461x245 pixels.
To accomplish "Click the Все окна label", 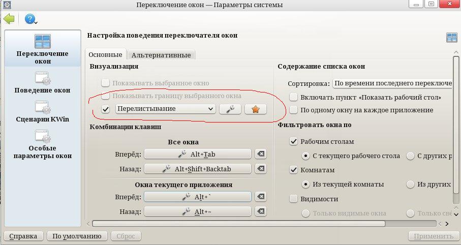I will pos(183,142).
